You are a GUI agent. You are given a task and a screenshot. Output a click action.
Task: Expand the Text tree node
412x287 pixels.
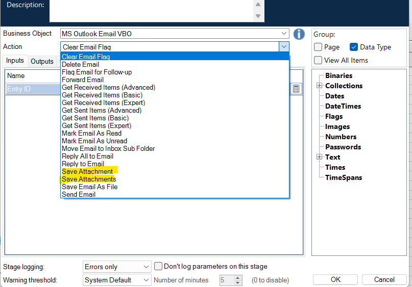tap(319, 157)
